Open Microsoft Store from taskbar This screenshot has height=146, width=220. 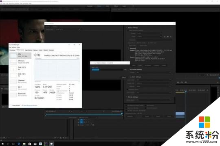pyautogui.click(x=30, y=144)
